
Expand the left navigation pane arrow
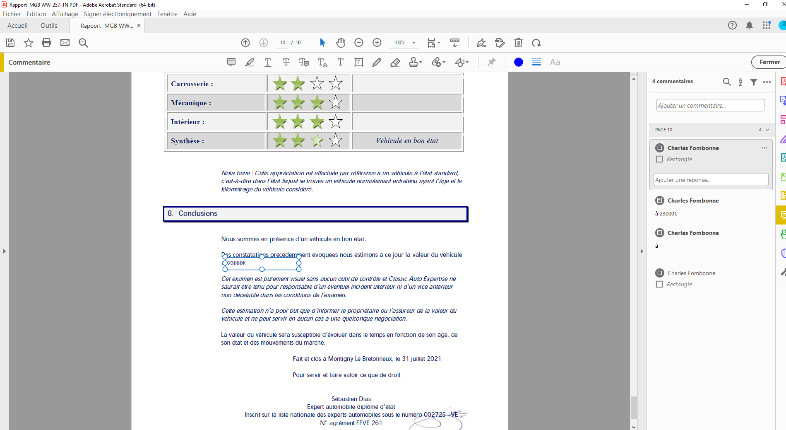click(x=4, y=251)
